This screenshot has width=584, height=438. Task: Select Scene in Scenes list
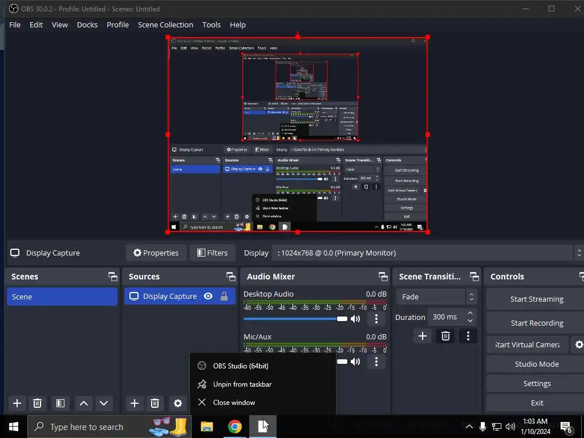pos(62,297)
